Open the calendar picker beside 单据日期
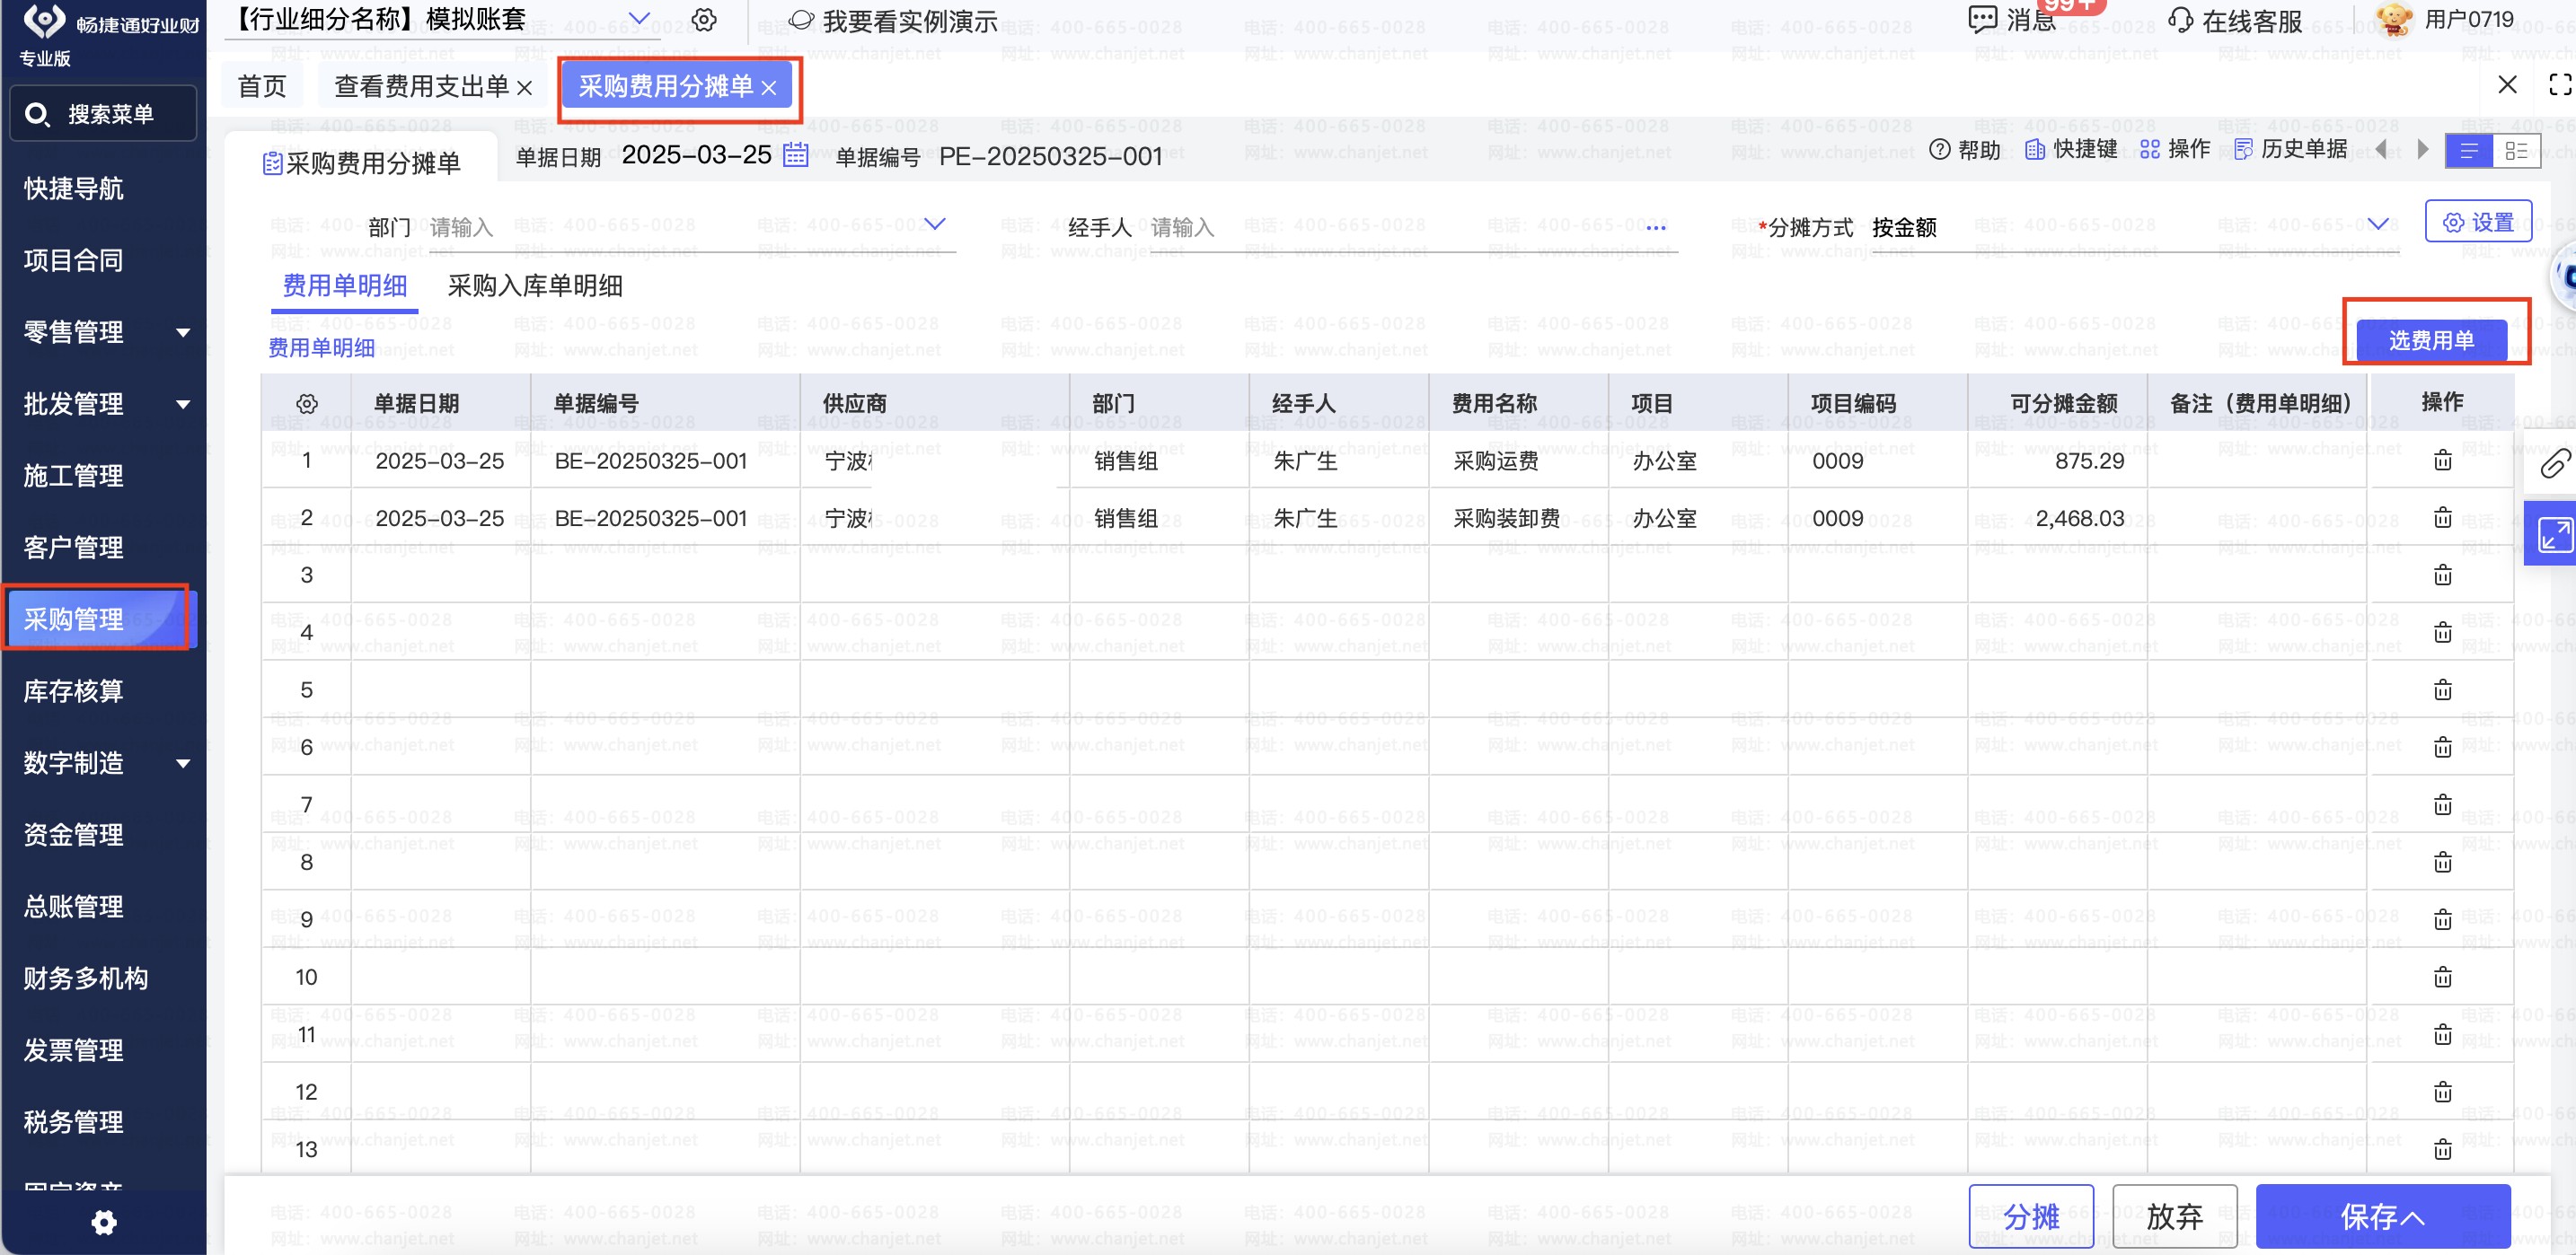 pos(796,155)
